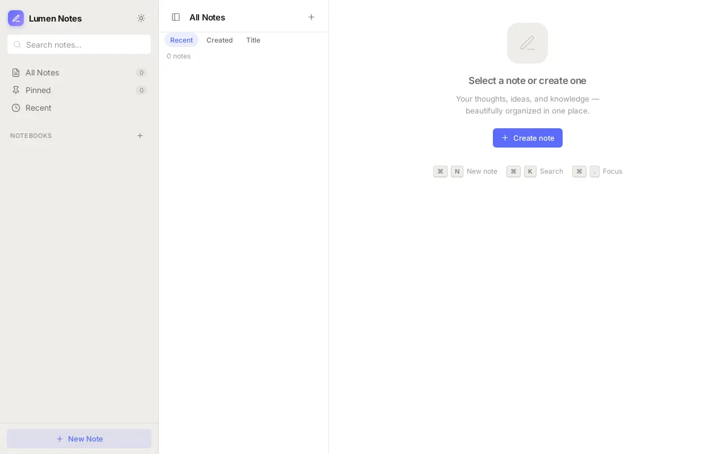Screen dimensions: 726x454
Task: Sort notes by Created tab
Action: coord(220,40)
